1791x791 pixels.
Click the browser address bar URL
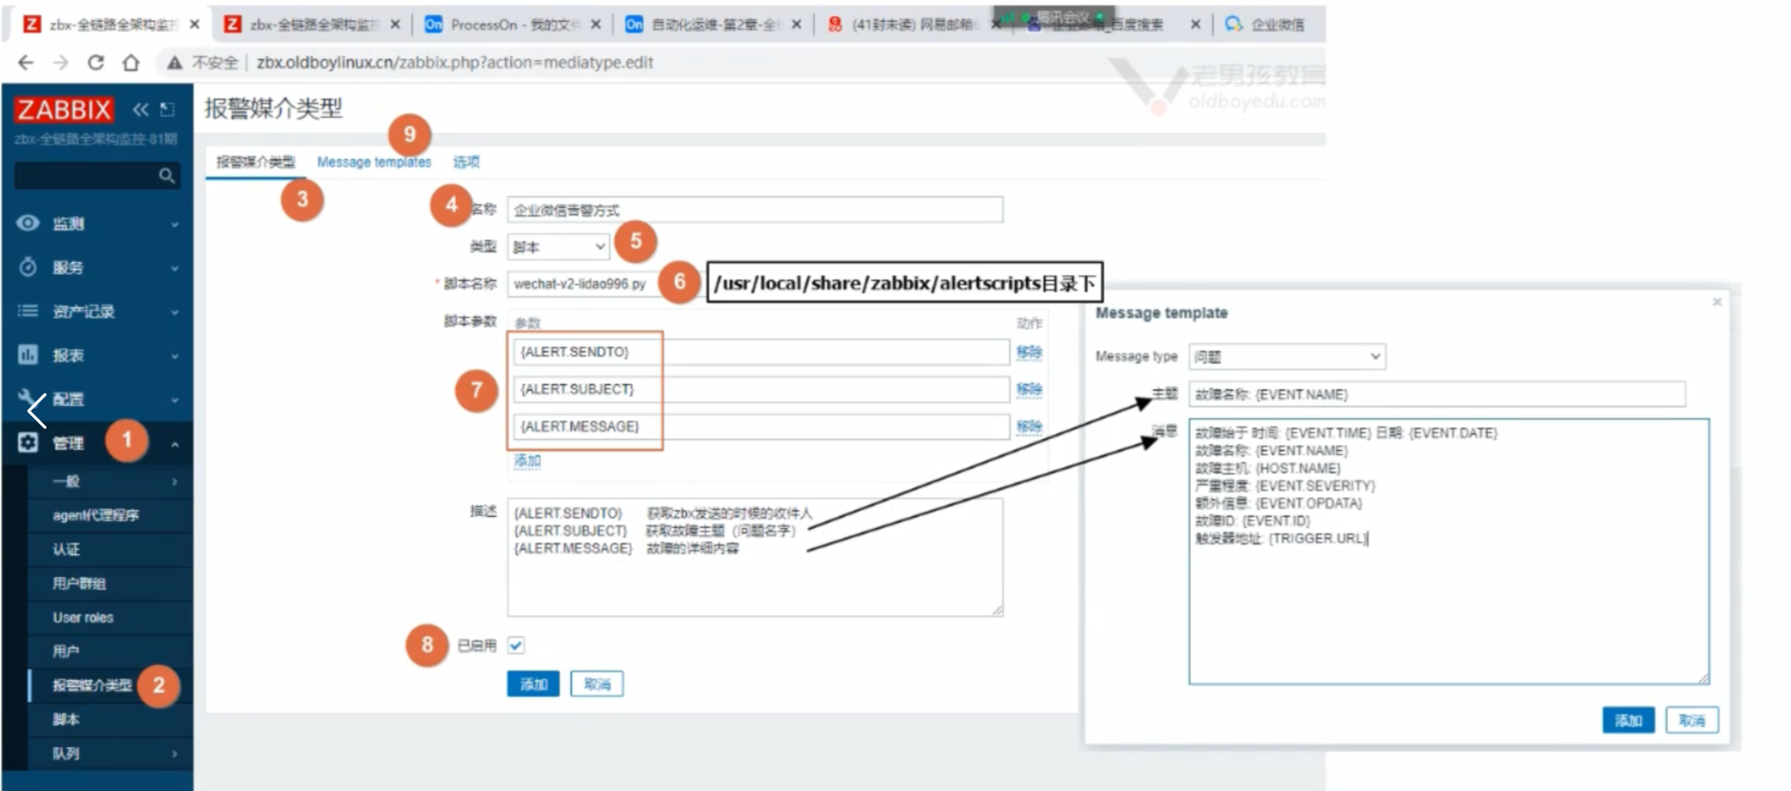click(454, 62)
